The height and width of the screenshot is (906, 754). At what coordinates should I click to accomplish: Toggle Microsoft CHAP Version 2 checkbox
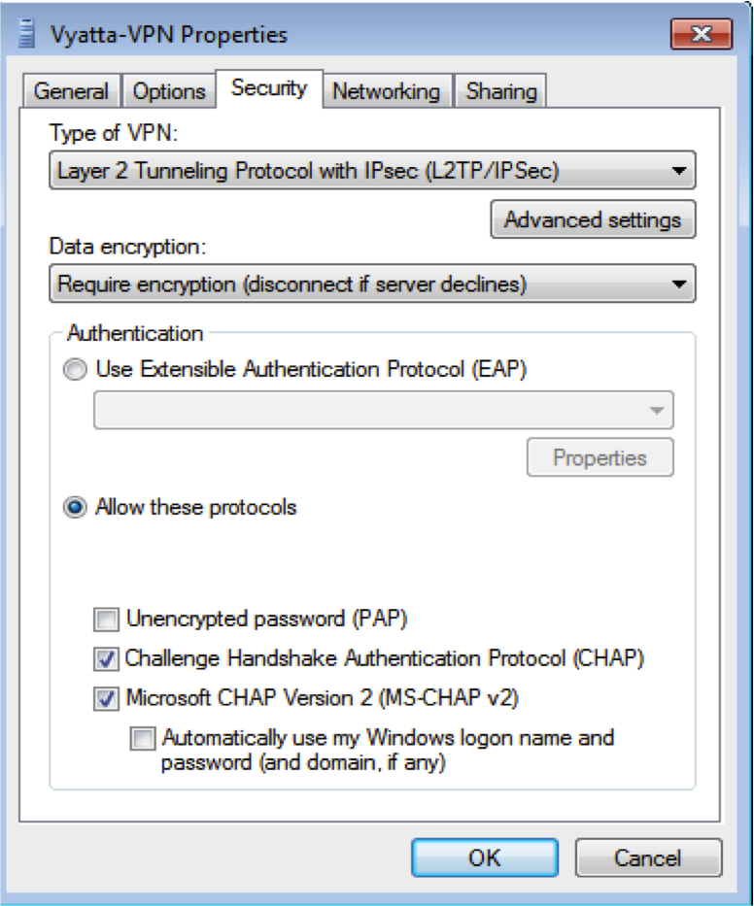click(106, 698)
